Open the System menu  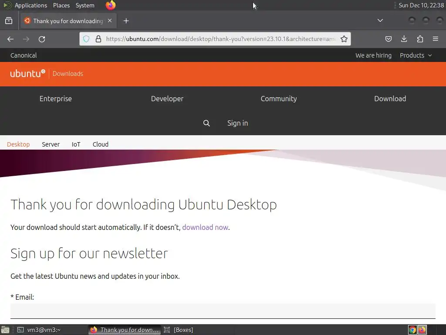click(85, 5)
